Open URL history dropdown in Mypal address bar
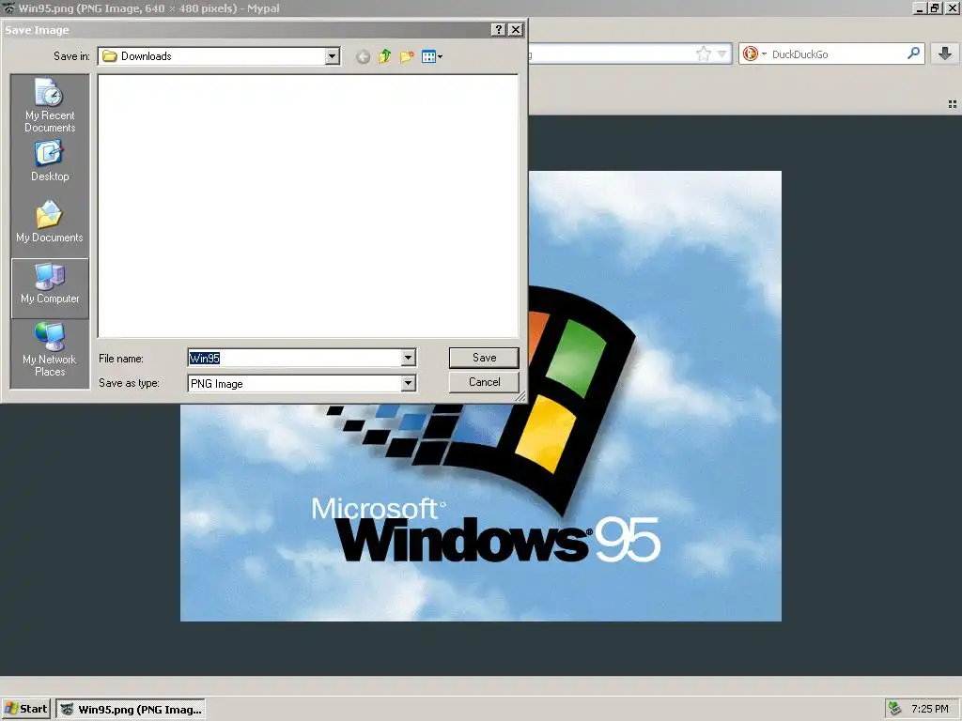 (722, 54)
